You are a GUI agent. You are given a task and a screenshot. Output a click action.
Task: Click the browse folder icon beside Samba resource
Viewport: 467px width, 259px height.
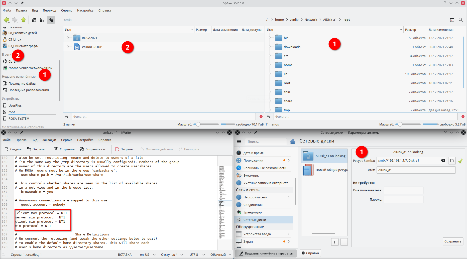[452, 161]
